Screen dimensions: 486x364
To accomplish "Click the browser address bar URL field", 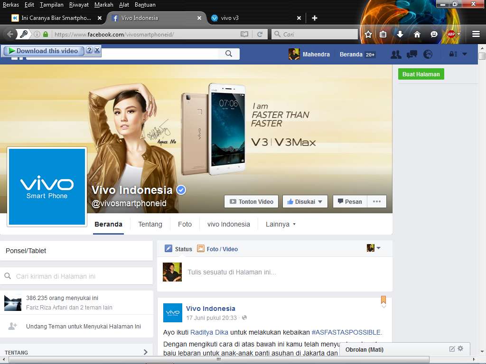I will [146, 34].
